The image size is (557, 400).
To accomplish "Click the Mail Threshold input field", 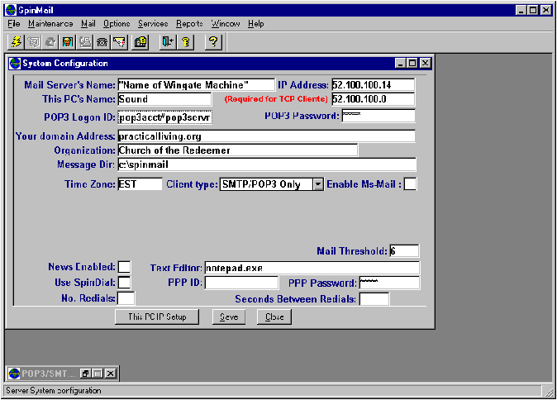I will [403, 251].
